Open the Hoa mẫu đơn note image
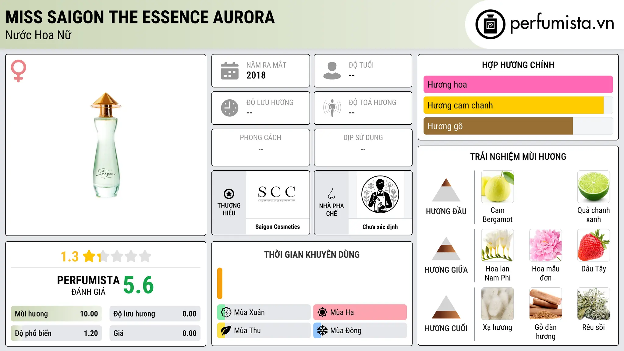Image resolution: width=624 pixels, height=351 pixels. pyautogui.click(x=546, y=245)
